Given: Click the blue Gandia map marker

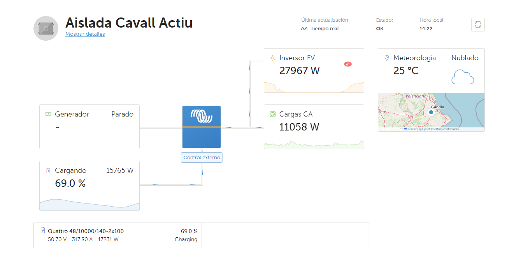Looking at the screenshot, I should (431, 112).
